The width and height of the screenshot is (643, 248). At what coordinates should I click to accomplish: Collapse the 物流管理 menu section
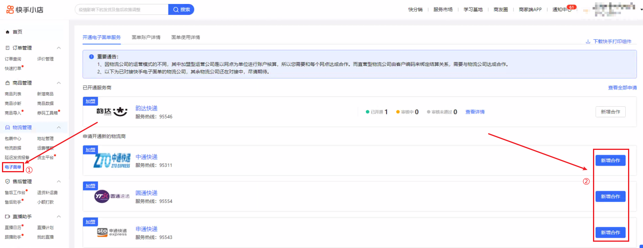coord(59,128)
